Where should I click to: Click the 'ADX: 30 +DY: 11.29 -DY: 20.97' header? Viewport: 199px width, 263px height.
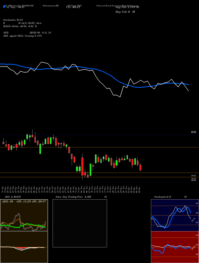click(24, 202)
